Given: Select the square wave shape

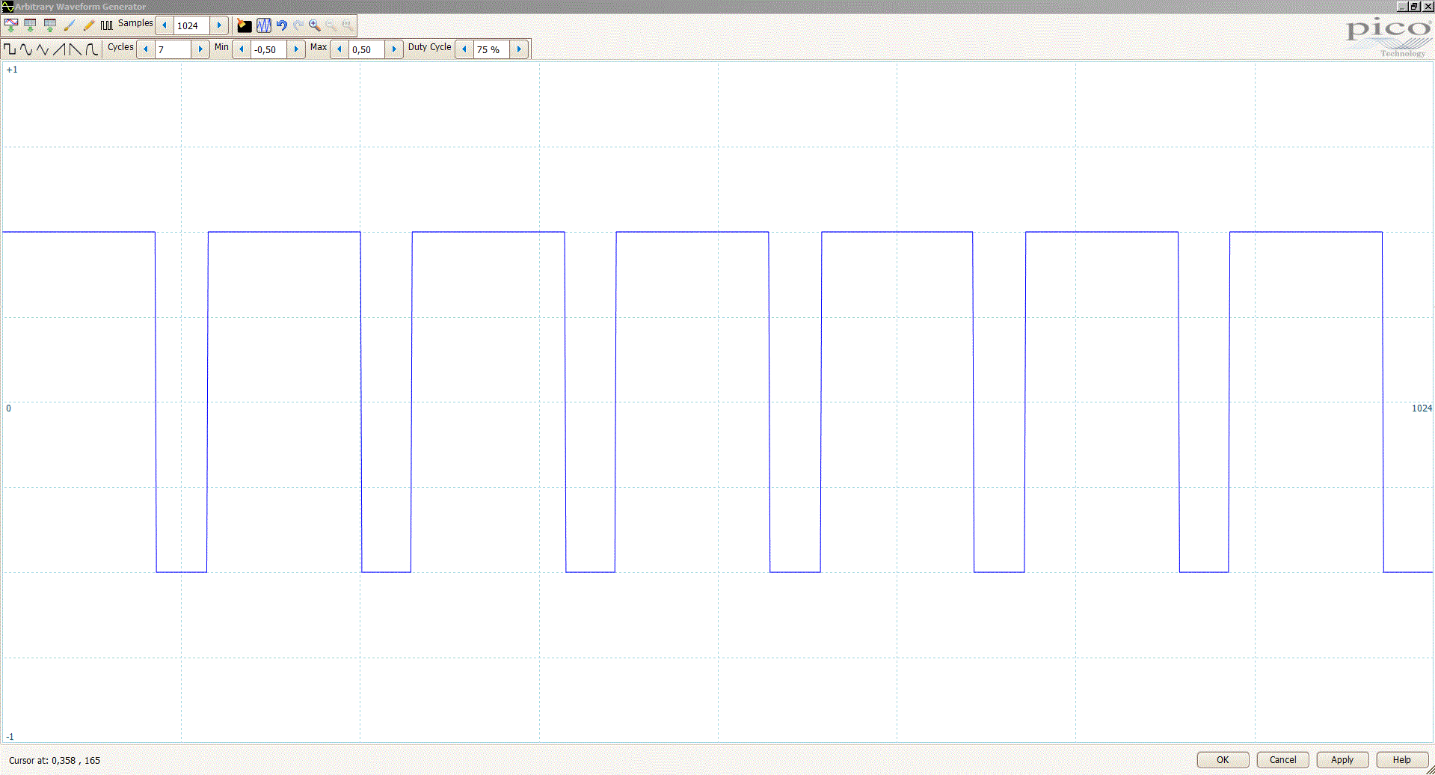Looking at the screenshot, I should click(x=10, y=49).
